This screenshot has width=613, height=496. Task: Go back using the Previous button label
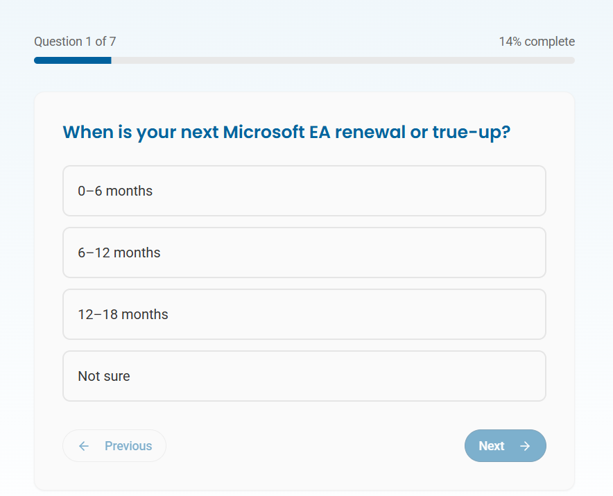tap(128, 446)
